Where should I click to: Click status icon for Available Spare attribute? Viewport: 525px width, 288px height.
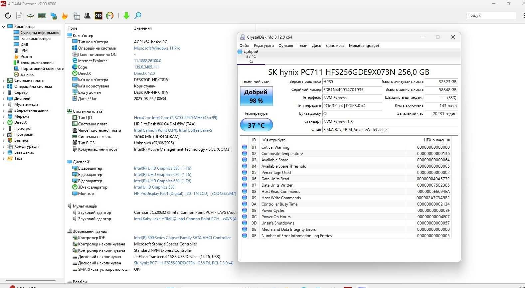point(245,160)
